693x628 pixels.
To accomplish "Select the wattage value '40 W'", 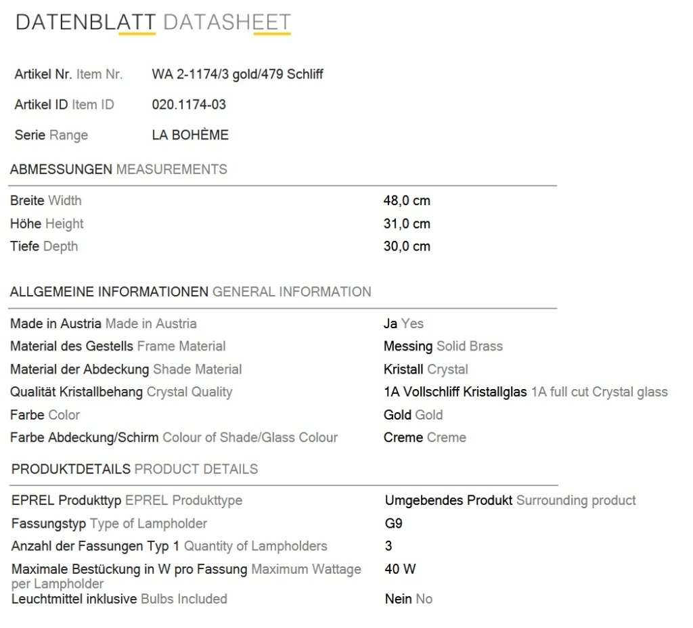I will coord(400,568).
